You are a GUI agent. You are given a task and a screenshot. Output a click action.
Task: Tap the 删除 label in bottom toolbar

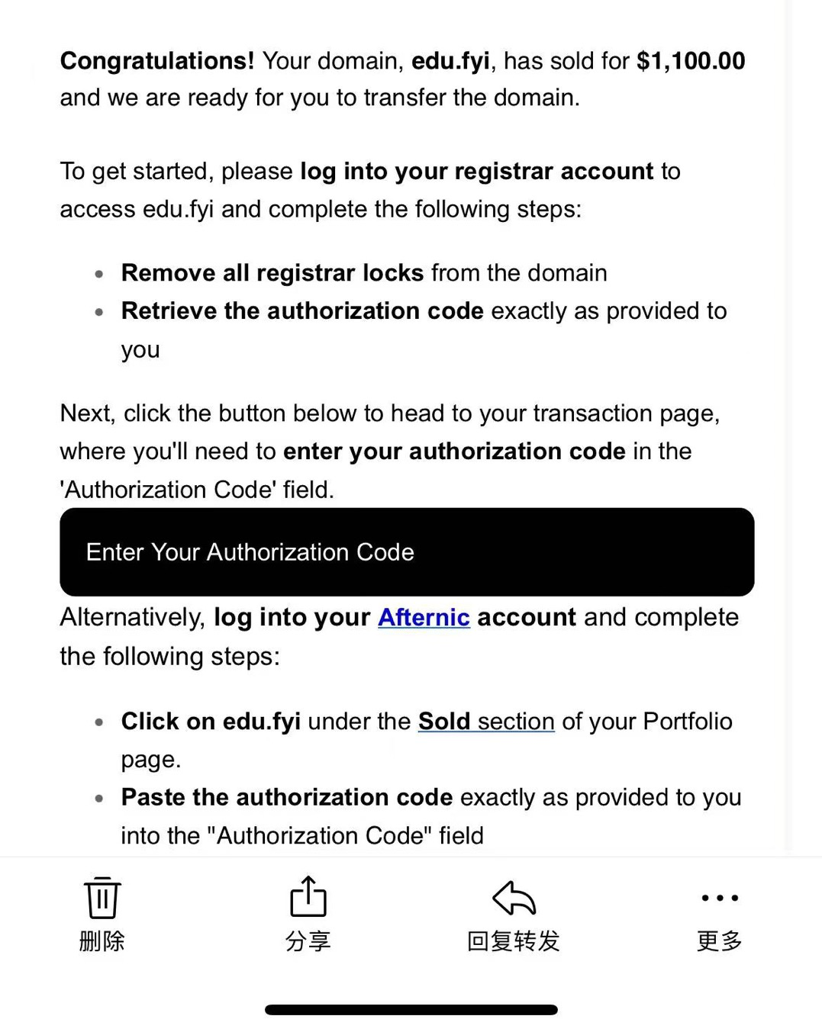102,941
